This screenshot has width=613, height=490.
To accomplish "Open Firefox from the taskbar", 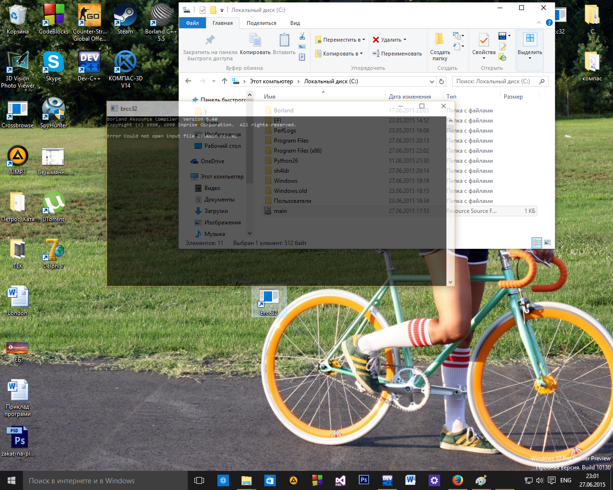I will pos(457,480).
